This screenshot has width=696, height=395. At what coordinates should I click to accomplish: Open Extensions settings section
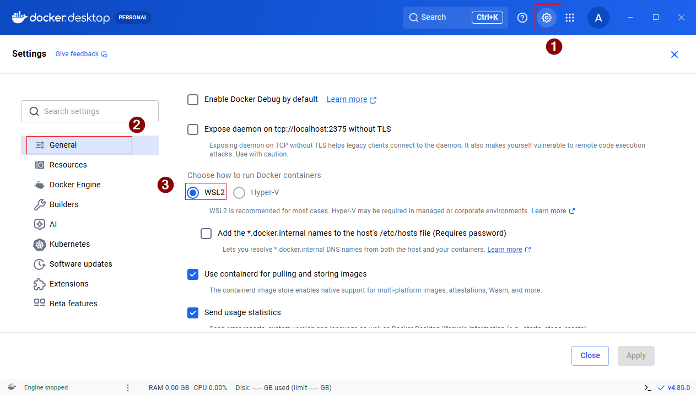[x=90, y=284]
